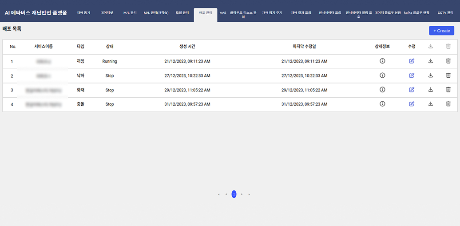Click last modified 29/12/2023, 11:05:22 AM

304,90
